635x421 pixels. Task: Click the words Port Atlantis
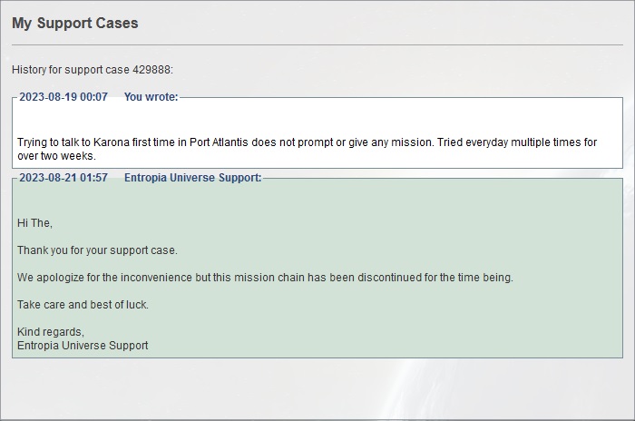pyautogui.click(x=219, y=142)
